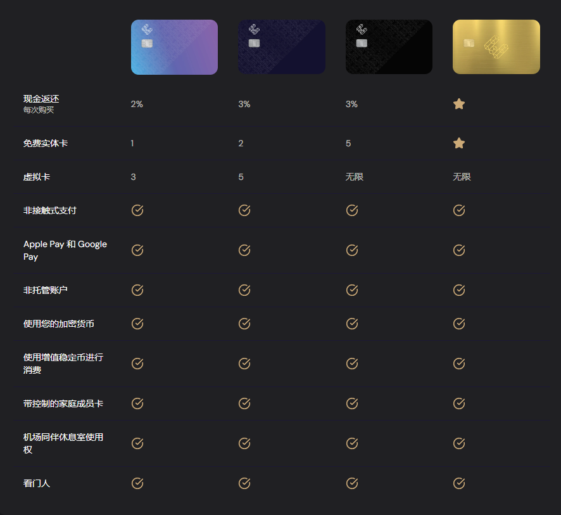Select the blue-purple gradient card image

(x=174, y=47)
